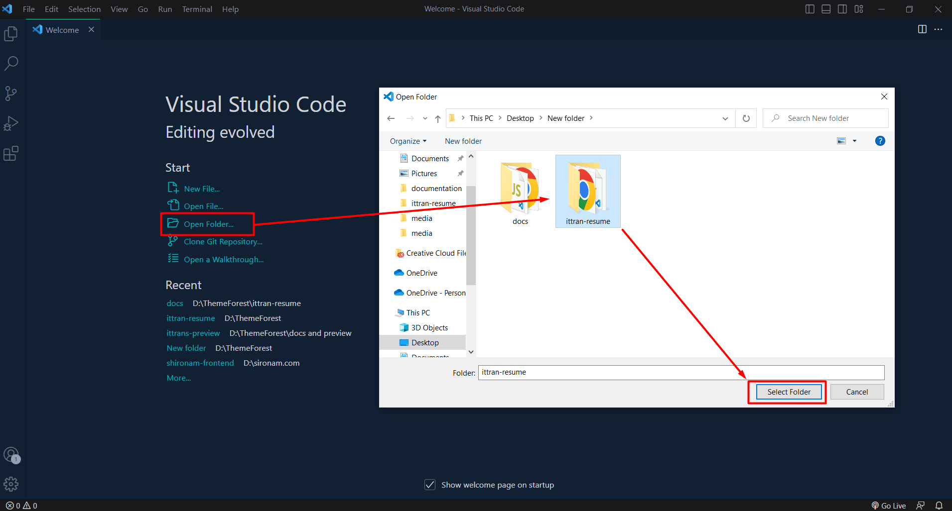The image size is (952, 511).
Task: Open the File menu
Action: coord(29,9)
